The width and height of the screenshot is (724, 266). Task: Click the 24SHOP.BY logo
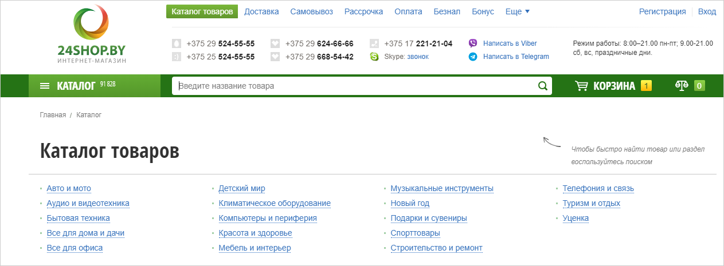[92, 34]
